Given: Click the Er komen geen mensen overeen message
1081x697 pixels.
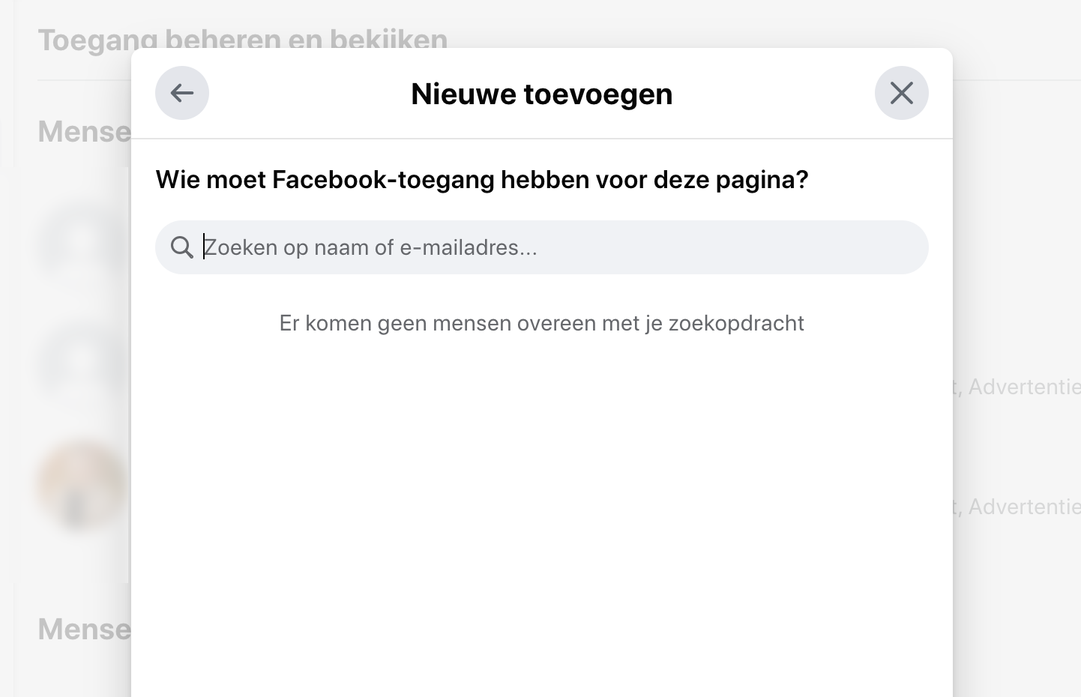Looking at the screenshot, I should click(541, 323).
